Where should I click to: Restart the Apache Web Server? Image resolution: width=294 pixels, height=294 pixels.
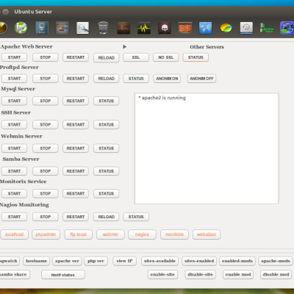tap(76, 57)
